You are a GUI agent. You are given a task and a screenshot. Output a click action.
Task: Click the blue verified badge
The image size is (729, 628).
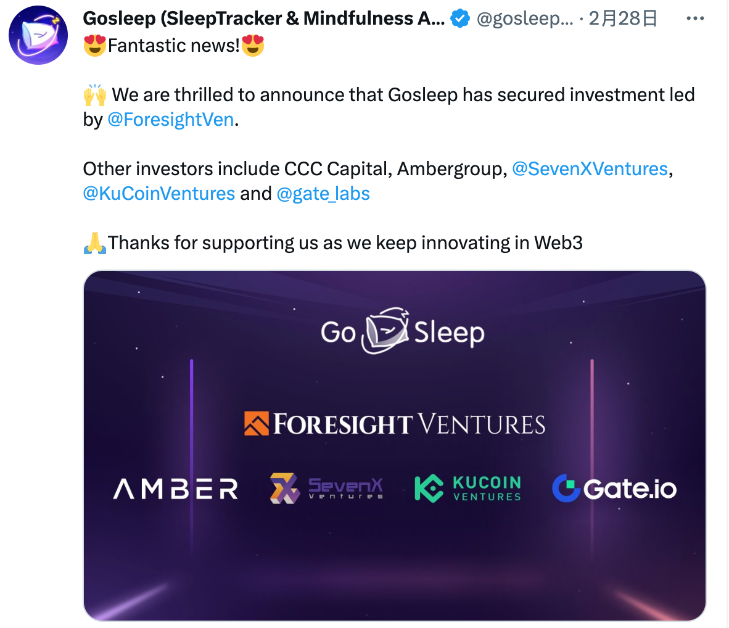(x=458, y=18)
